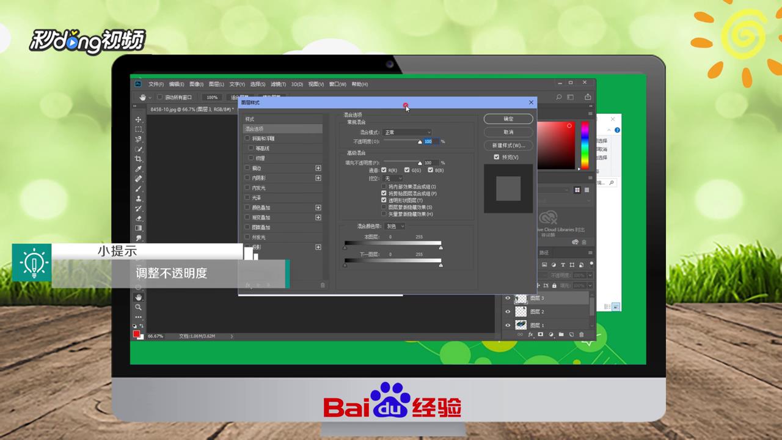Click the share icon at top right
The height and width of the screenshot is (440, 782).
588,97
